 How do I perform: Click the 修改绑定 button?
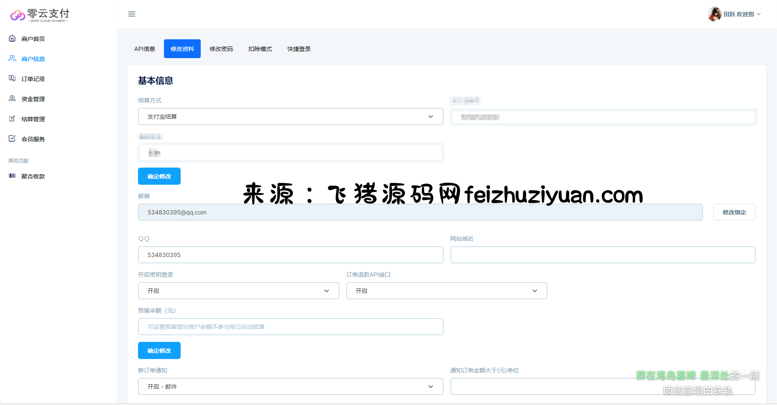pyautogui.click(x=734, y=212)
